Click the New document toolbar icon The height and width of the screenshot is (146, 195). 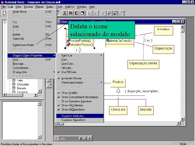(5, 13)
